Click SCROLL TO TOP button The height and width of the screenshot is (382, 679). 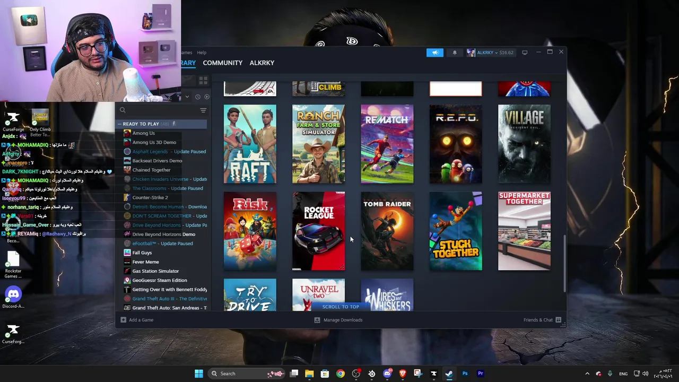(341, 307)
